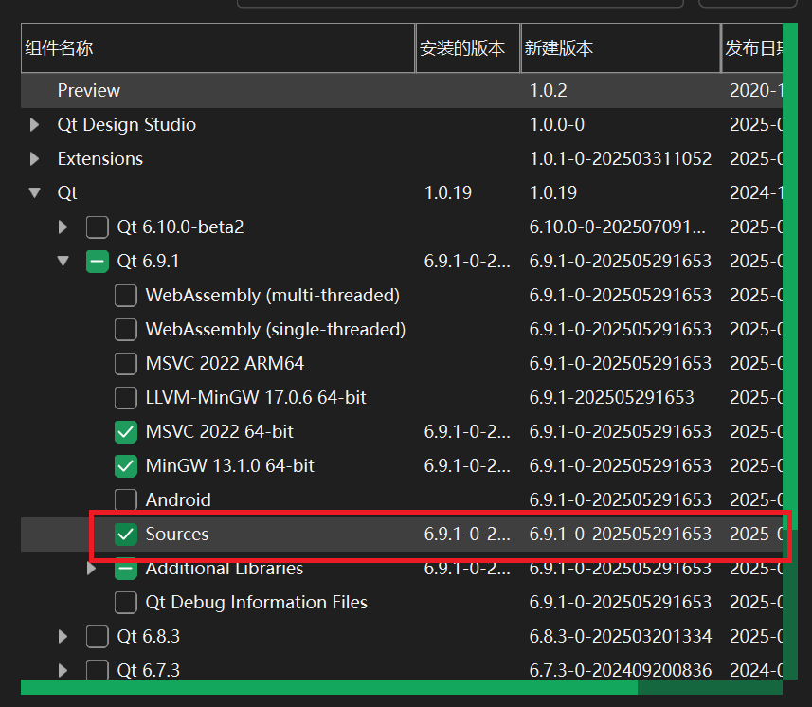Click the vertical scrollbar
The width and height of the screenshot is (812, 707).
click(790, 353)
